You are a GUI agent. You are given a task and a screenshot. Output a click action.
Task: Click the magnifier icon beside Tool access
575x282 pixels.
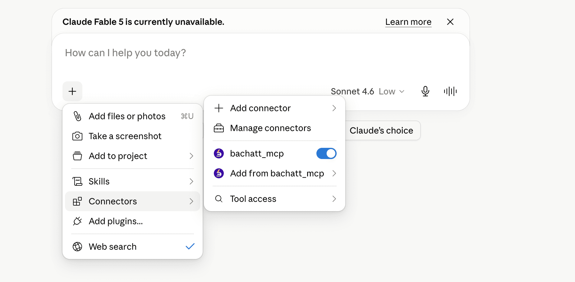tap(219, 199)
